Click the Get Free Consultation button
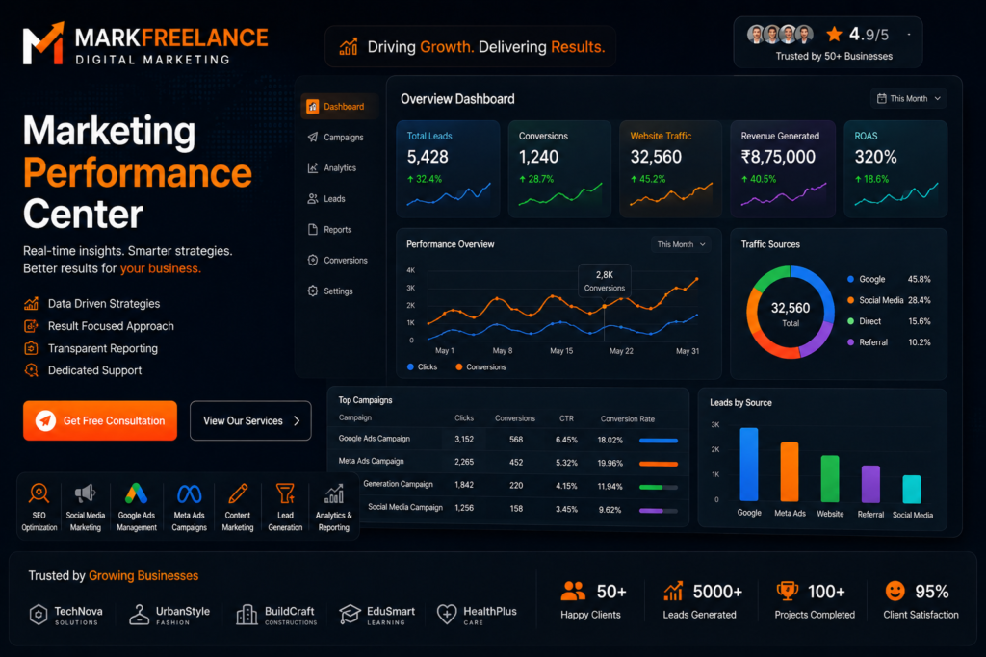The height and width of the screenshot is (657, 986). pos(100,420)
